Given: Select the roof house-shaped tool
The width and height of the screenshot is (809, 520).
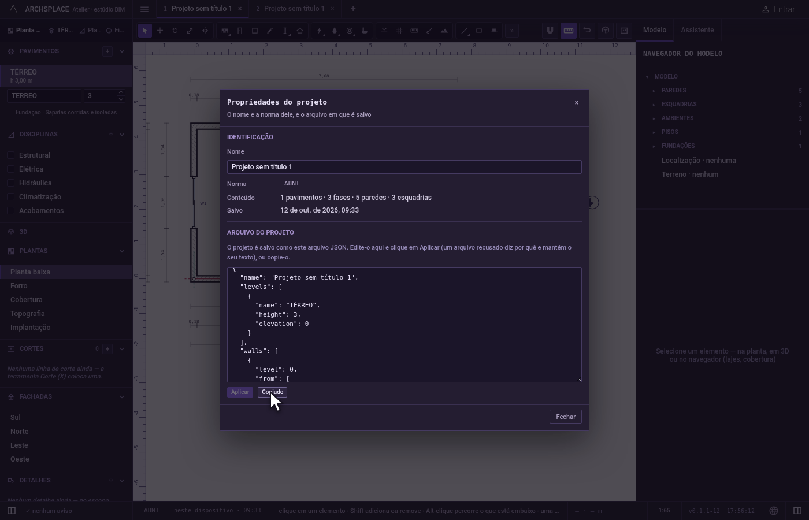Looking at the screenshot, I should tap(300, 31).
